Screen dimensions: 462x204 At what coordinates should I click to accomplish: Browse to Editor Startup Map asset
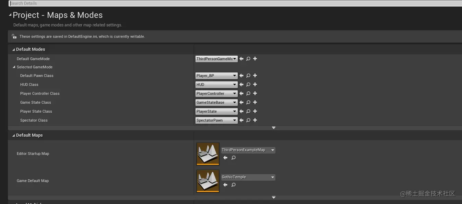[x=234, y=158]
